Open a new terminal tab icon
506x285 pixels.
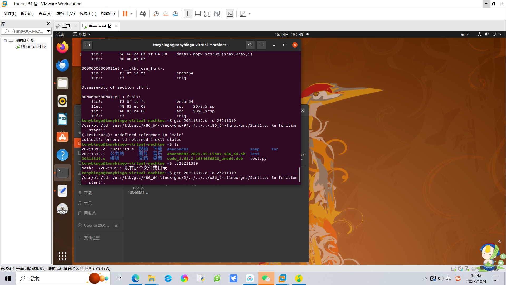tap(88, 45)
